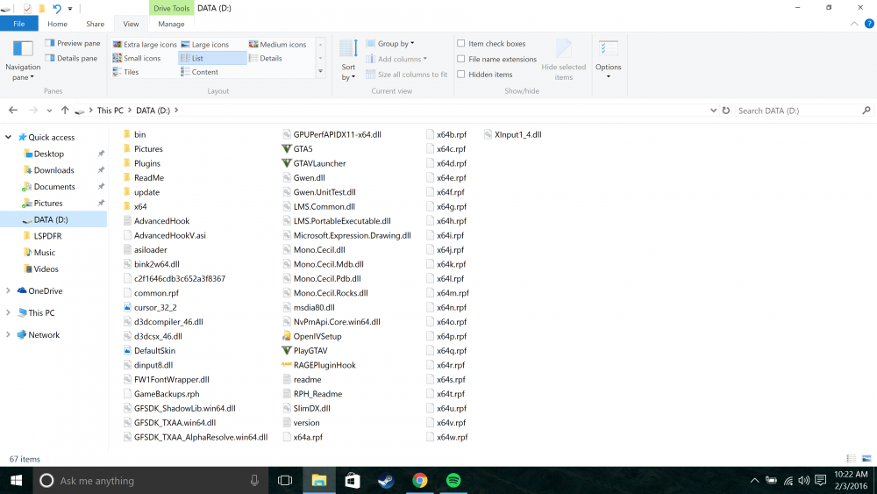Open the Manage ribbon tab

tap(171, 24)
